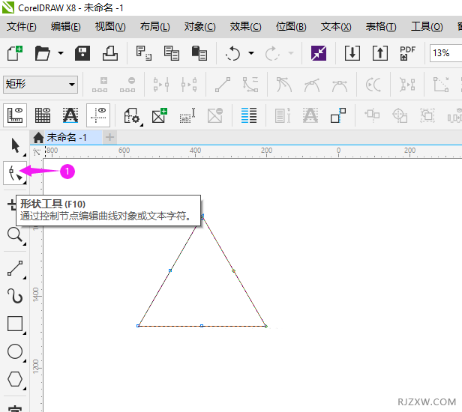Screen dimensions: 462x412
Task: Select the Pick arrow tool
Action: [14, 145]
